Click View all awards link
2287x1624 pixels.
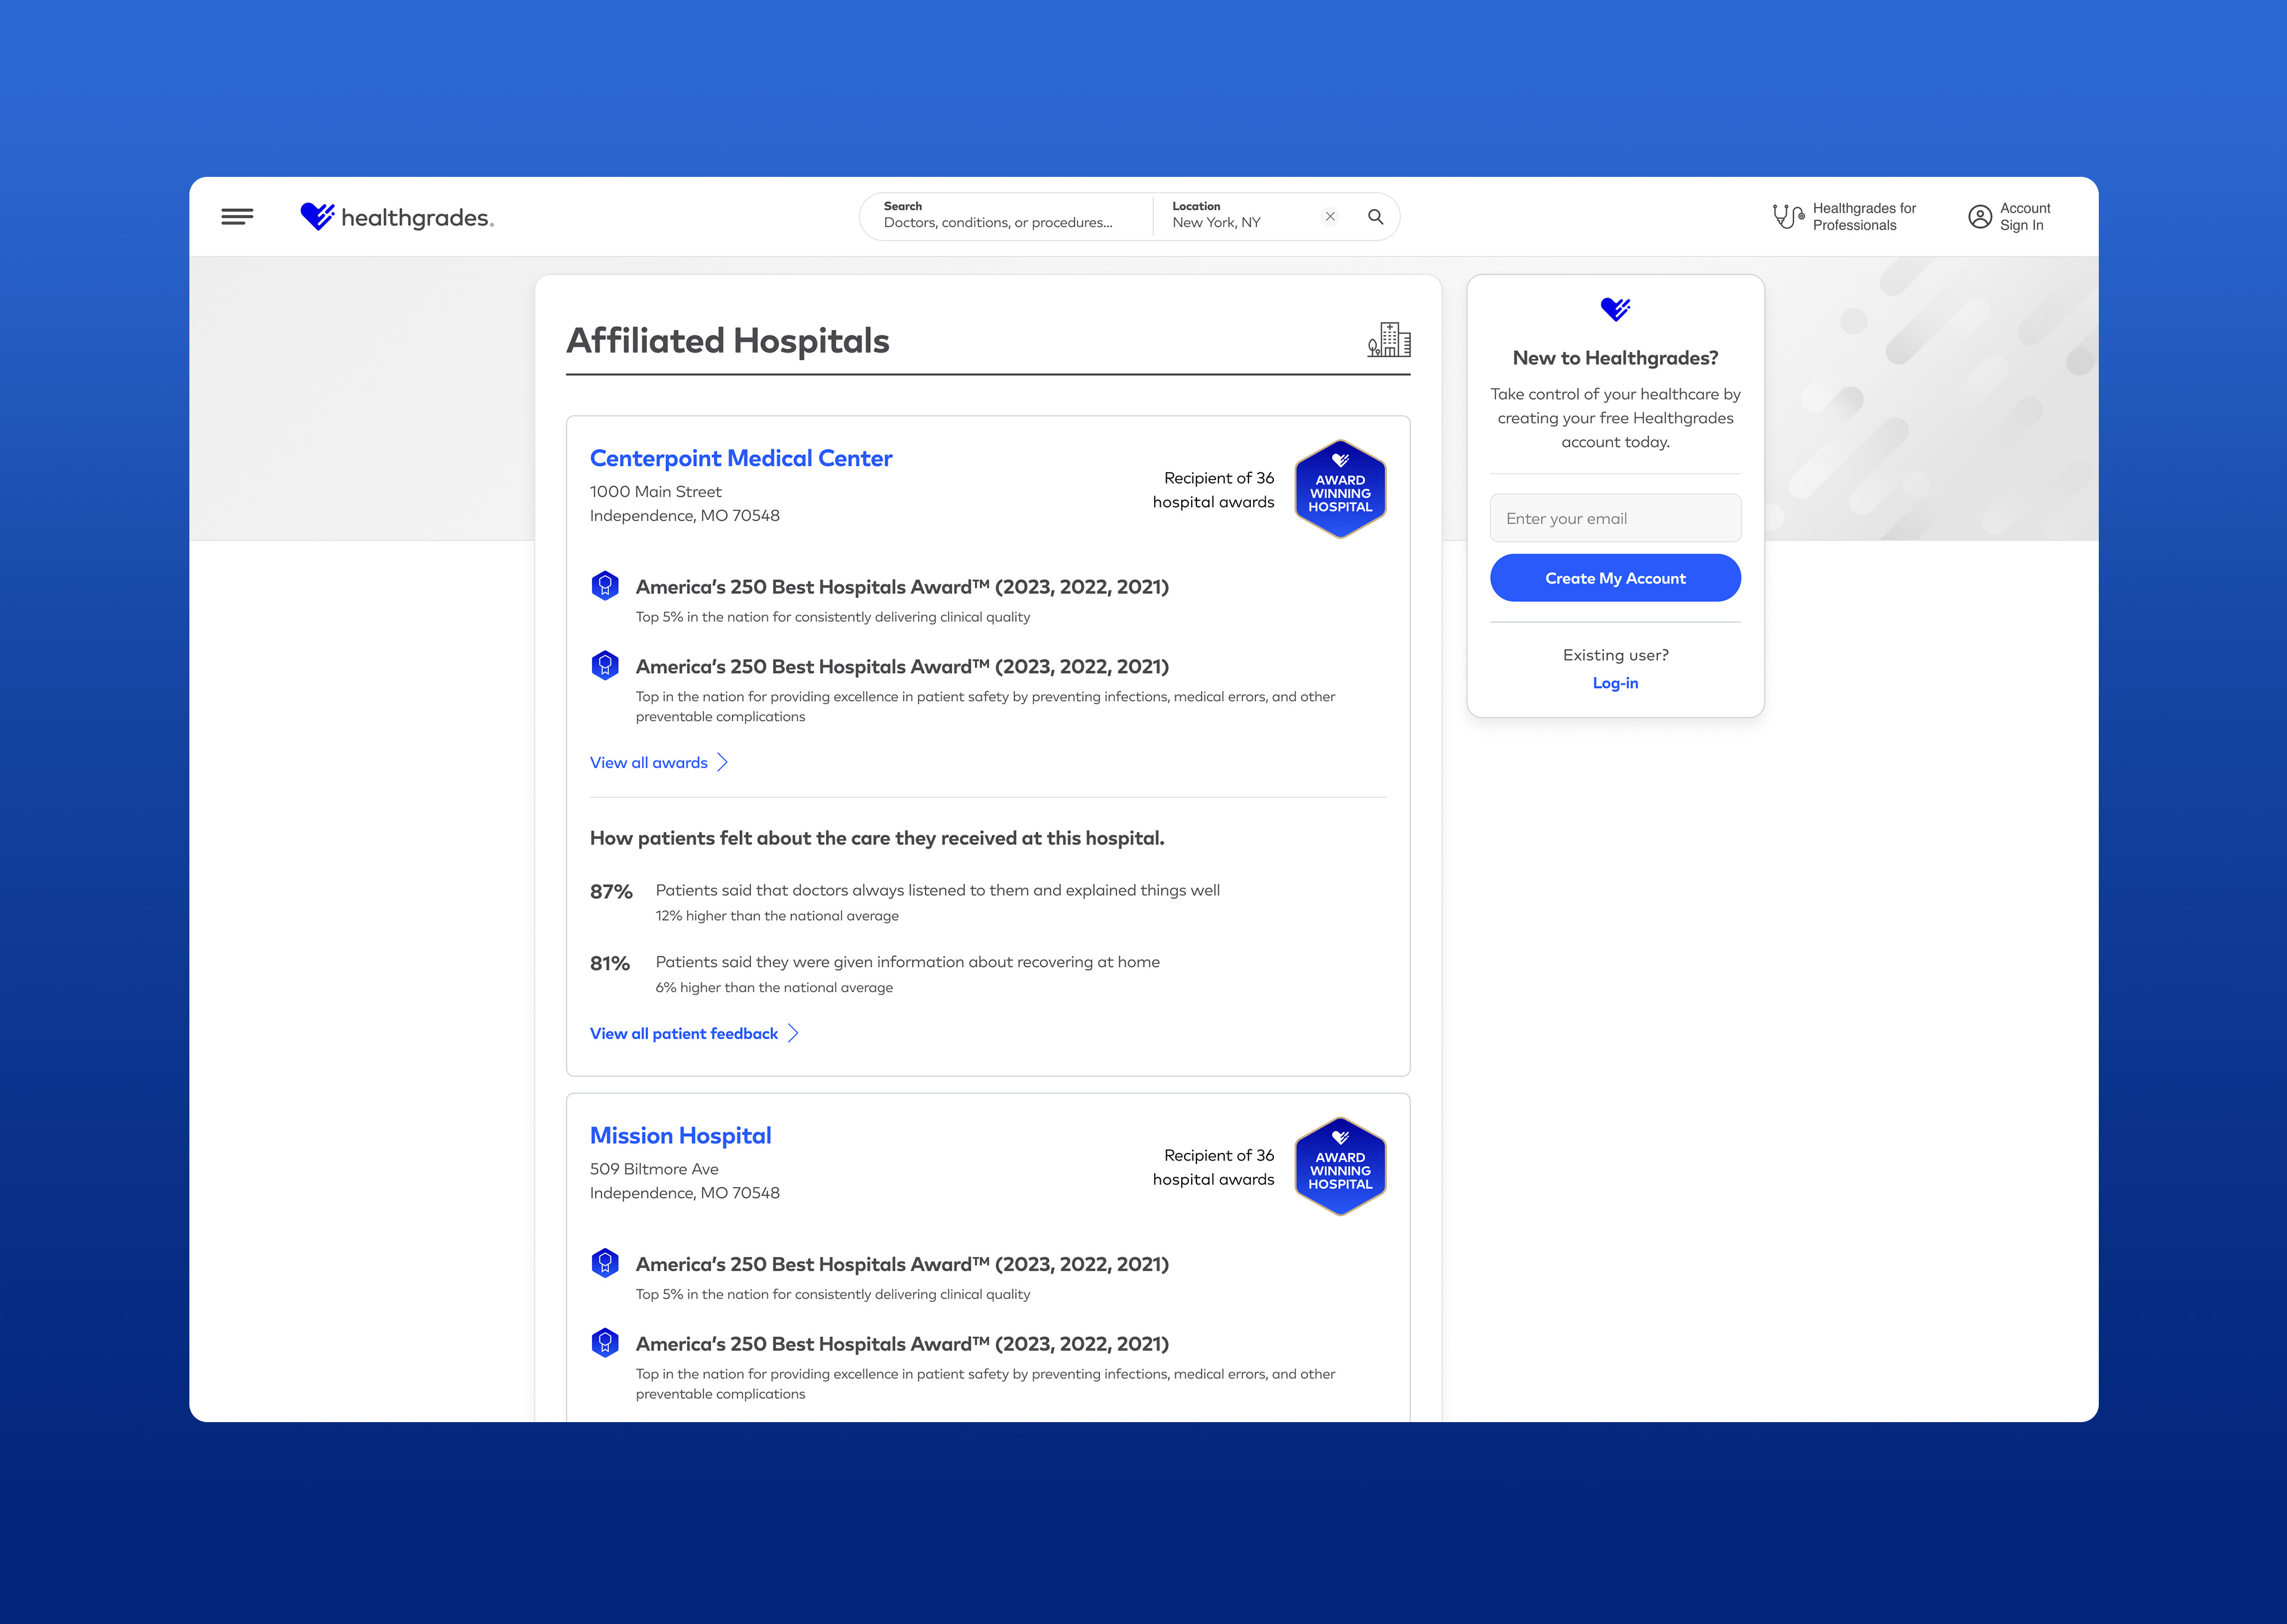coord(649,762)
